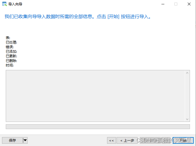Image resolution: width=196 pixels, height=146 pixels.
Task: Click the 已添加 added label
Action: [12, 52]
